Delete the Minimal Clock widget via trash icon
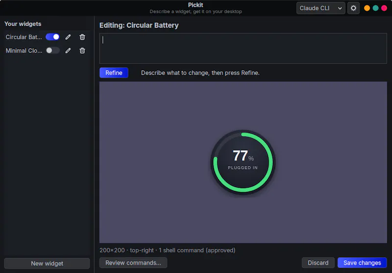 coord(82,51)
